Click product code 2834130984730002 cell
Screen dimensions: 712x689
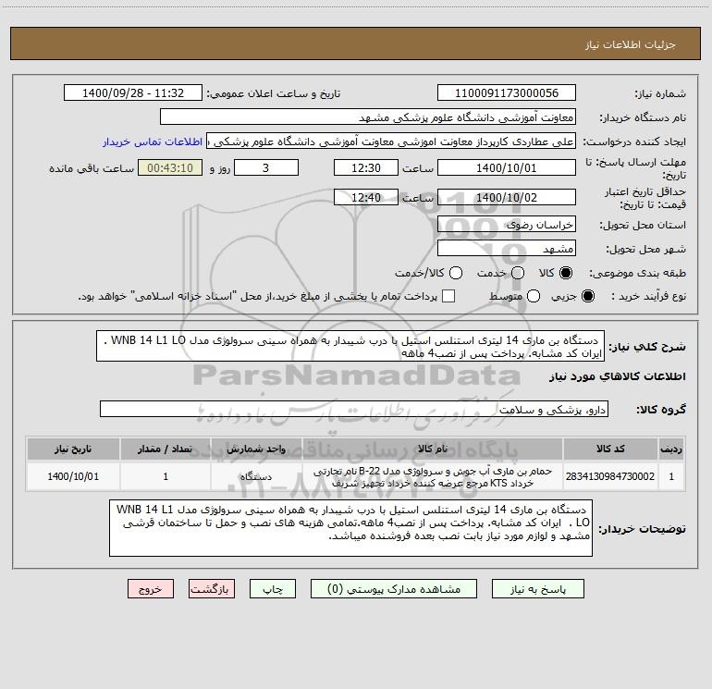coord(610,476)
